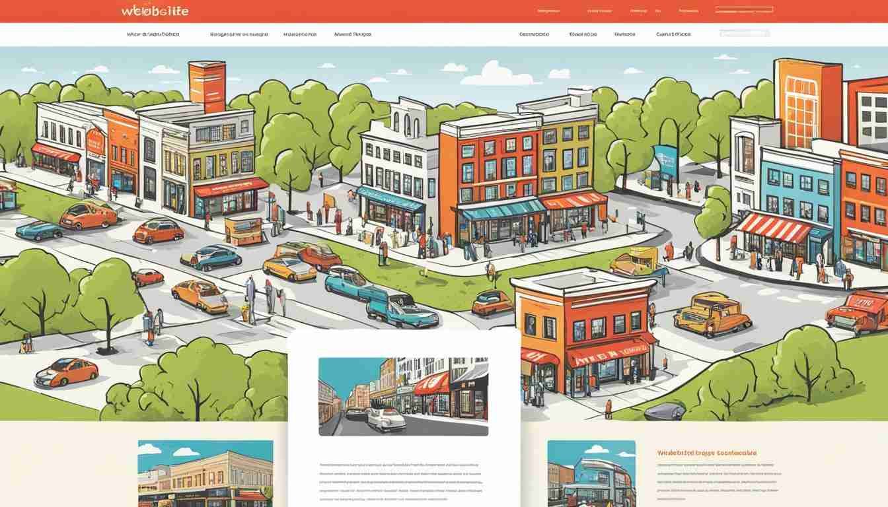This screenshot has height=507, width=888.
Task: Open the blue glass building thumbnail
Action: tap(591, 473)
